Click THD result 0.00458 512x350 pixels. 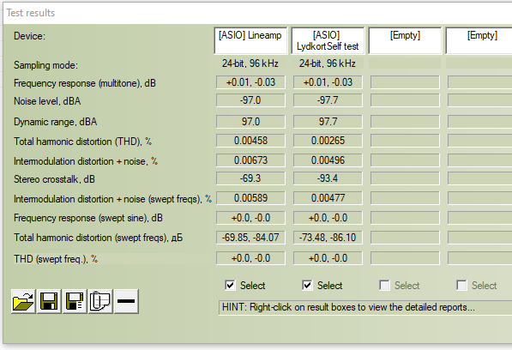[x=250, y=141]
